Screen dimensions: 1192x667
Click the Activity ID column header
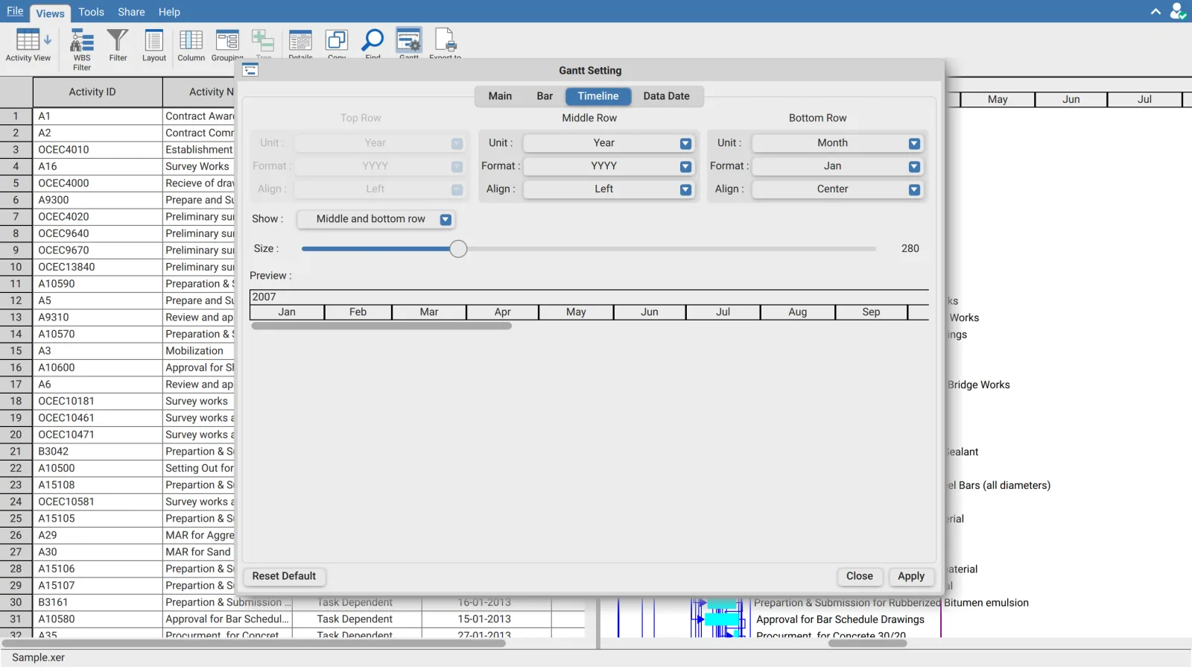coord(98,92)
